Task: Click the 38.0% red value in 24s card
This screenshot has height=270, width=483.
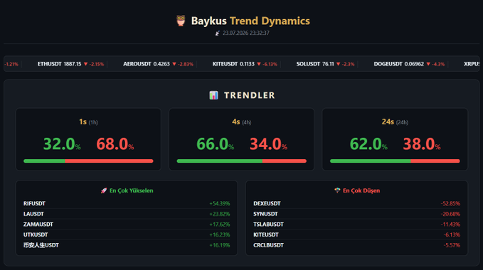Action: [x=422, y=144]
